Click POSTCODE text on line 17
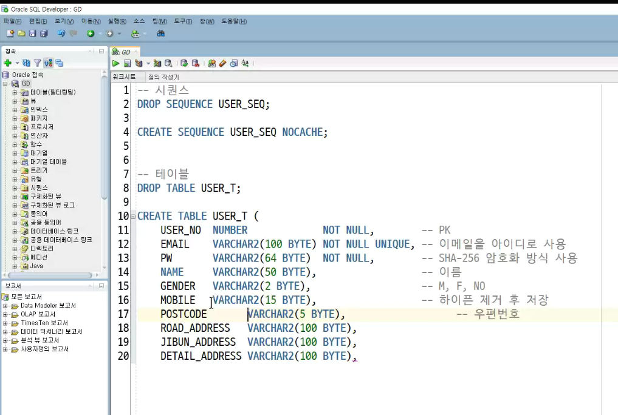Screen dimensions: 618x415 184,314
